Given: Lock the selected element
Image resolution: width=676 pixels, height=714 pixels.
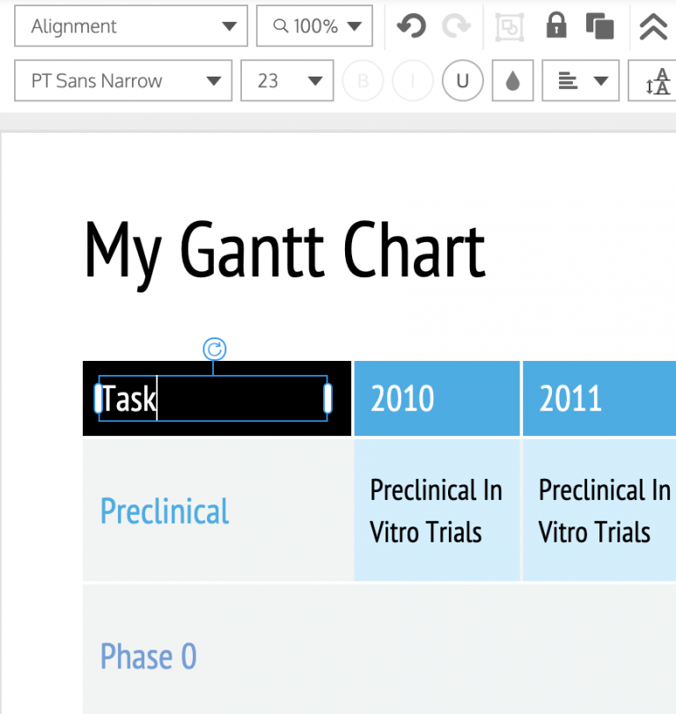Looking at the screenshot, I should (555, 26).
